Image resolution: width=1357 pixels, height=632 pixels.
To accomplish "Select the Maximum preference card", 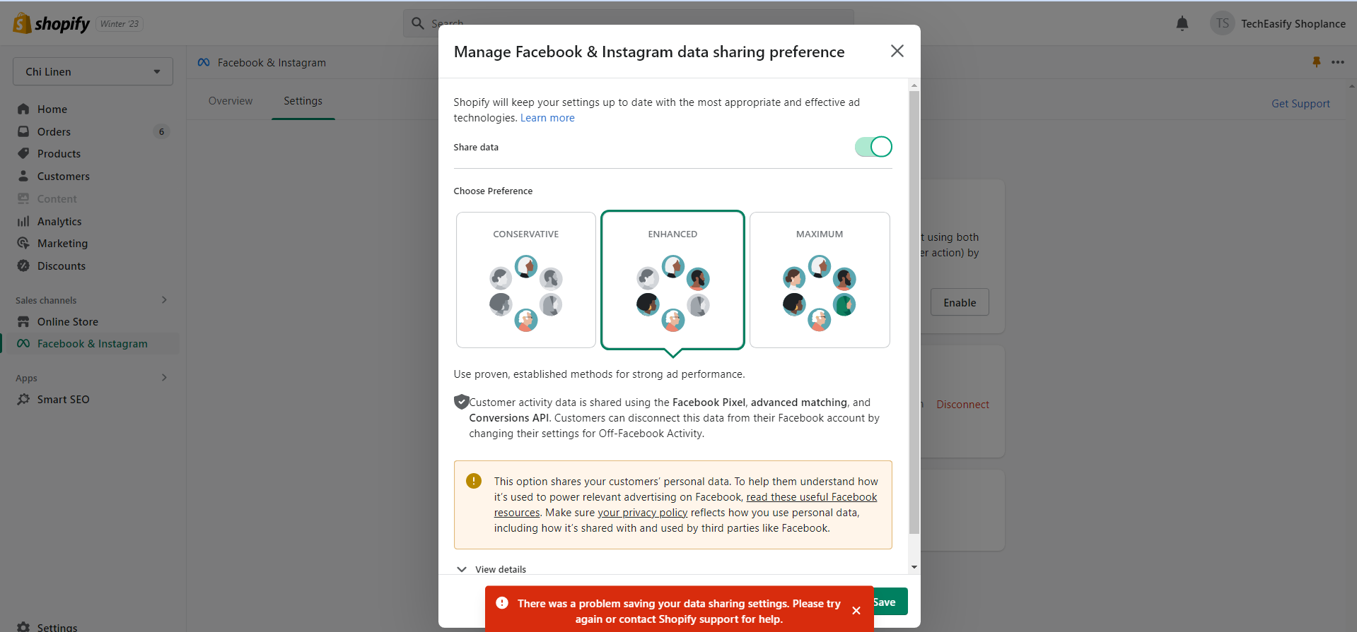I will pyautogui.click(x=820, y=280).
